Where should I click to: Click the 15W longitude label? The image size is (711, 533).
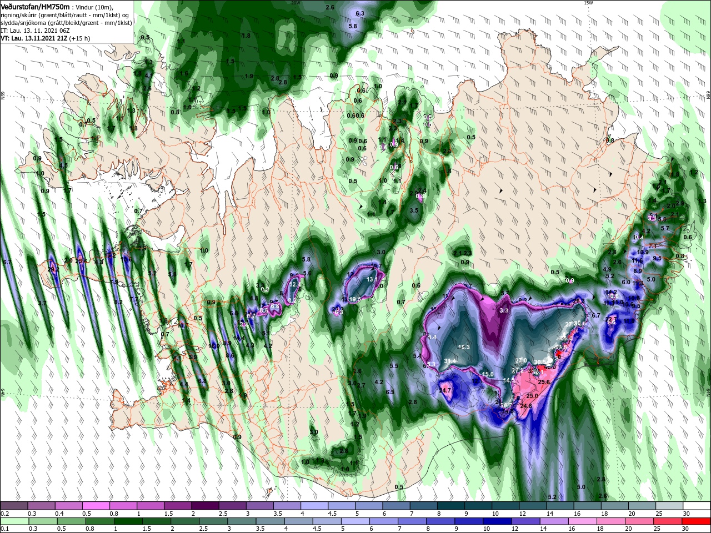click(588, 3)
